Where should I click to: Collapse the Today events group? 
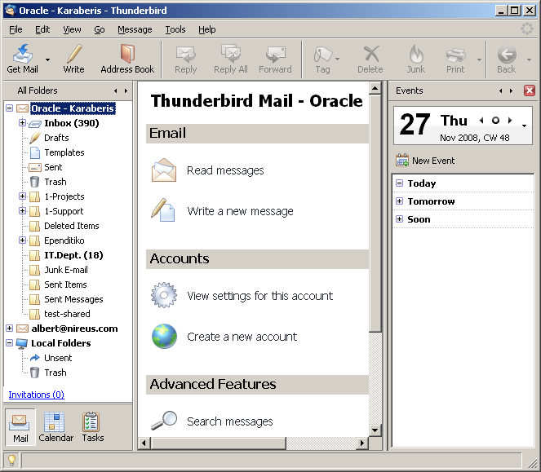tap(400, 183)
